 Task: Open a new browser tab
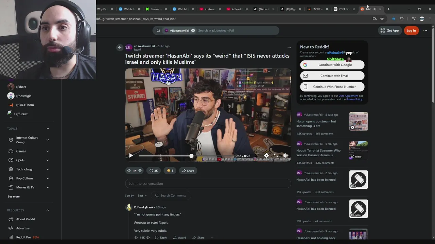[x=388, y=9]
